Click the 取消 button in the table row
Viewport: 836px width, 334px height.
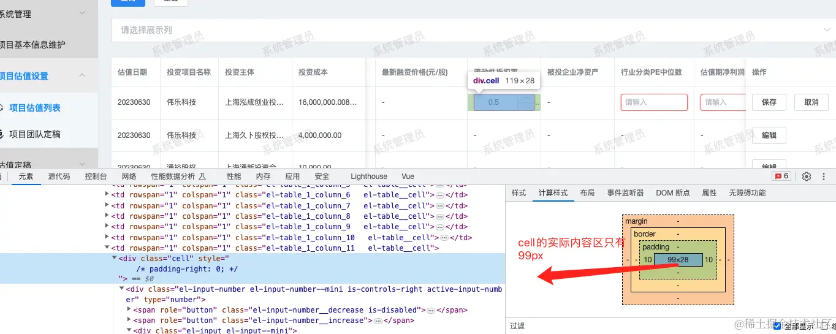(x=811, y=102)
